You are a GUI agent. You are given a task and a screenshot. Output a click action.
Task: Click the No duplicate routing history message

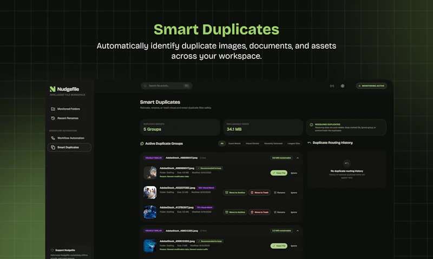click(x=347, y=171)
